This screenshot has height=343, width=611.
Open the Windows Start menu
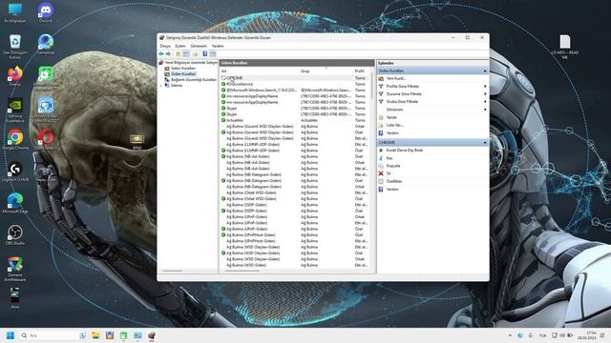click(x=11, y=335)
